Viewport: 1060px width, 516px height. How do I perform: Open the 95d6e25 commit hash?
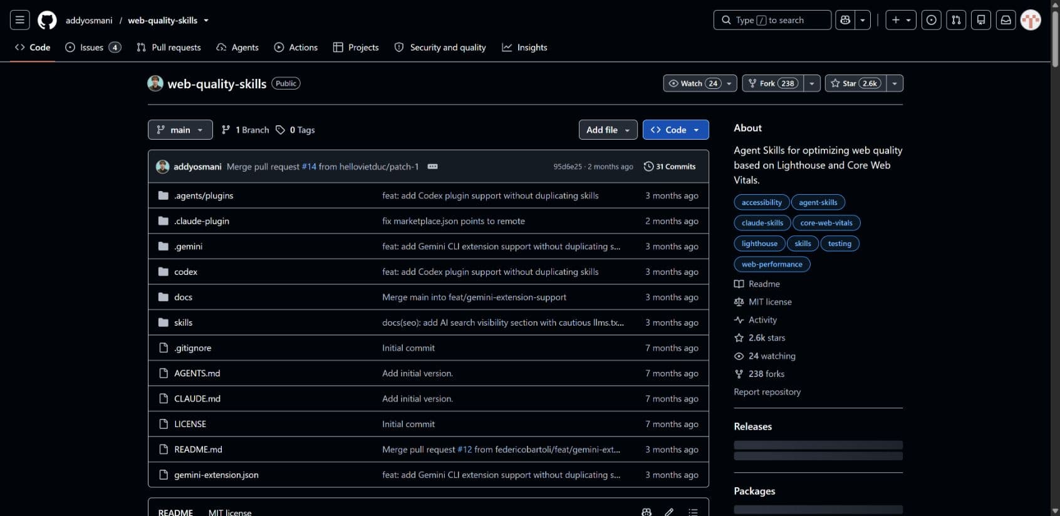(x=567, y=167)
